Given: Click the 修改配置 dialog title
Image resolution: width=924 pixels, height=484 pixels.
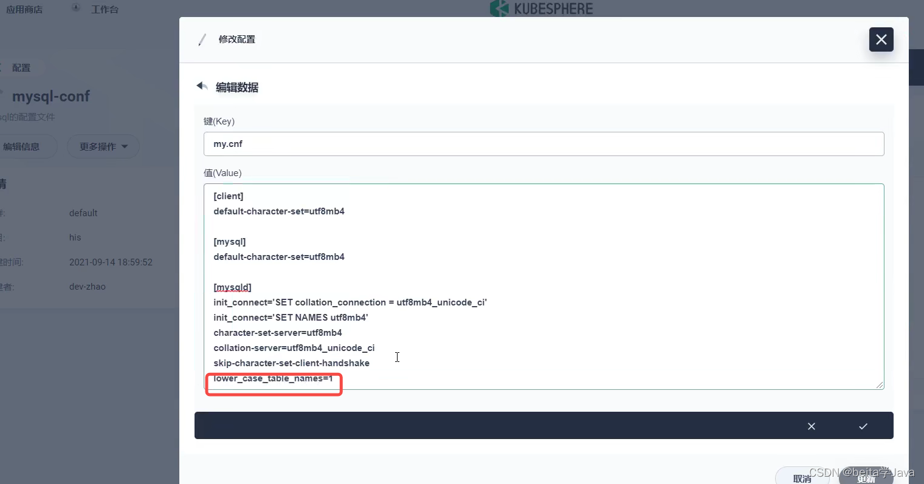Looking at the screenshot, I should (237, 39).
